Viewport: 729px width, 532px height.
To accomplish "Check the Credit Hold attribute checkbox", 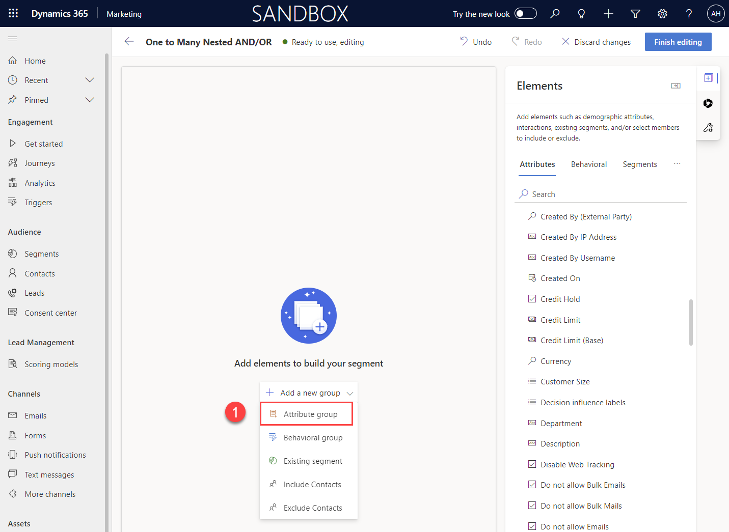I will [532, 298].
